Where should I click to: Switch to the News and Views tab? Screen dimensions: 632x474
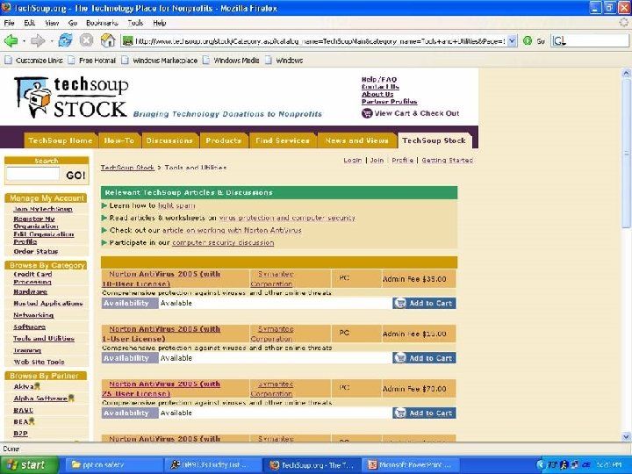coord(356,140)
